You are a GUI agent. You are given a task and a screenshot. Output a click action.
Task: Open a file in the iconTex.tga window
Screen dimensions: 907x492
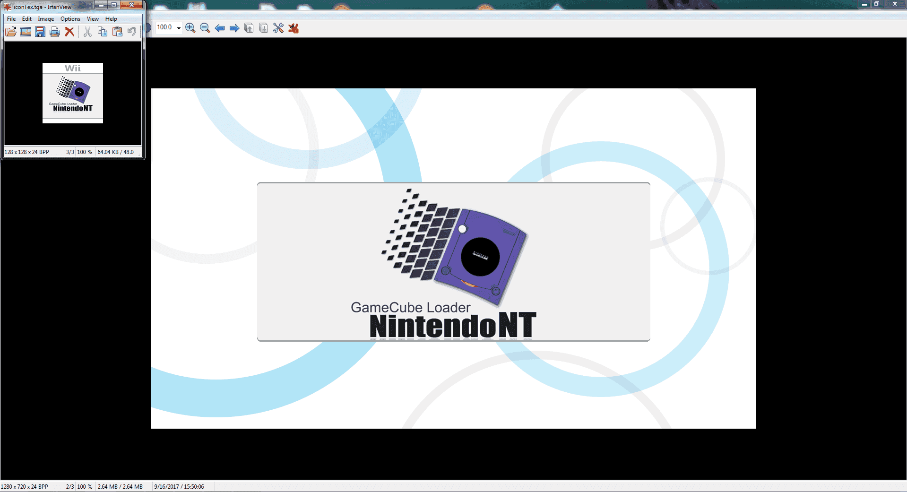click(x=11, y=32)
